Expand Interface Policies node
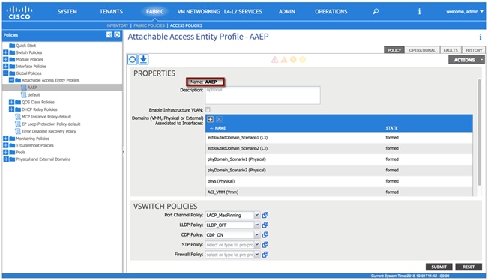 (x=5, y=66)
